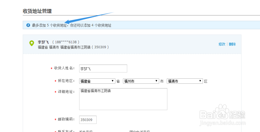
Task: Click the 邮政编码 field label
Action: click(66, 119)
